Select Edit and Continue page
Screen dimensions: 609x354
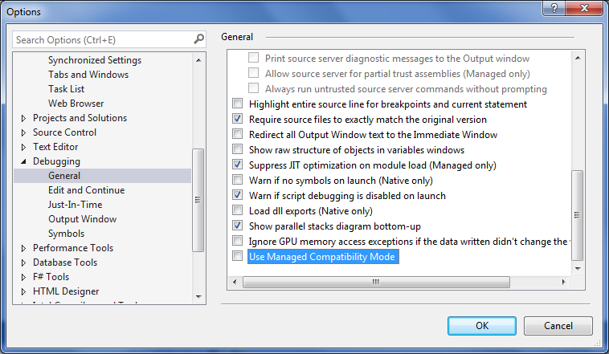[86, 190]
